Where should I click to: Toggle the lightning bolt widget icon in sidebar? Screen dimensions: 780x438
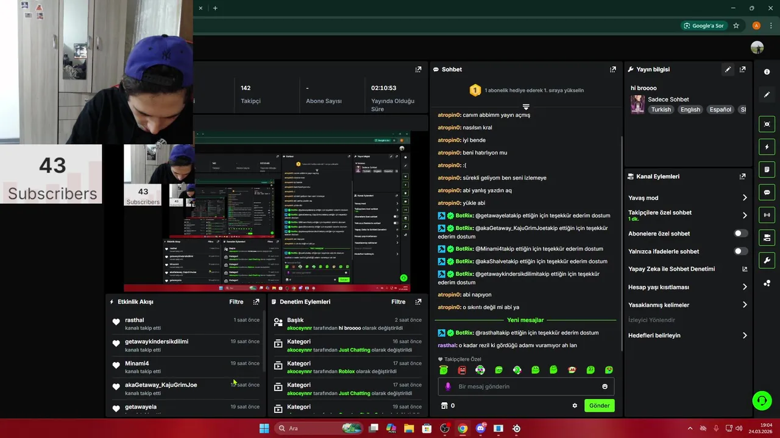[767, 147]
